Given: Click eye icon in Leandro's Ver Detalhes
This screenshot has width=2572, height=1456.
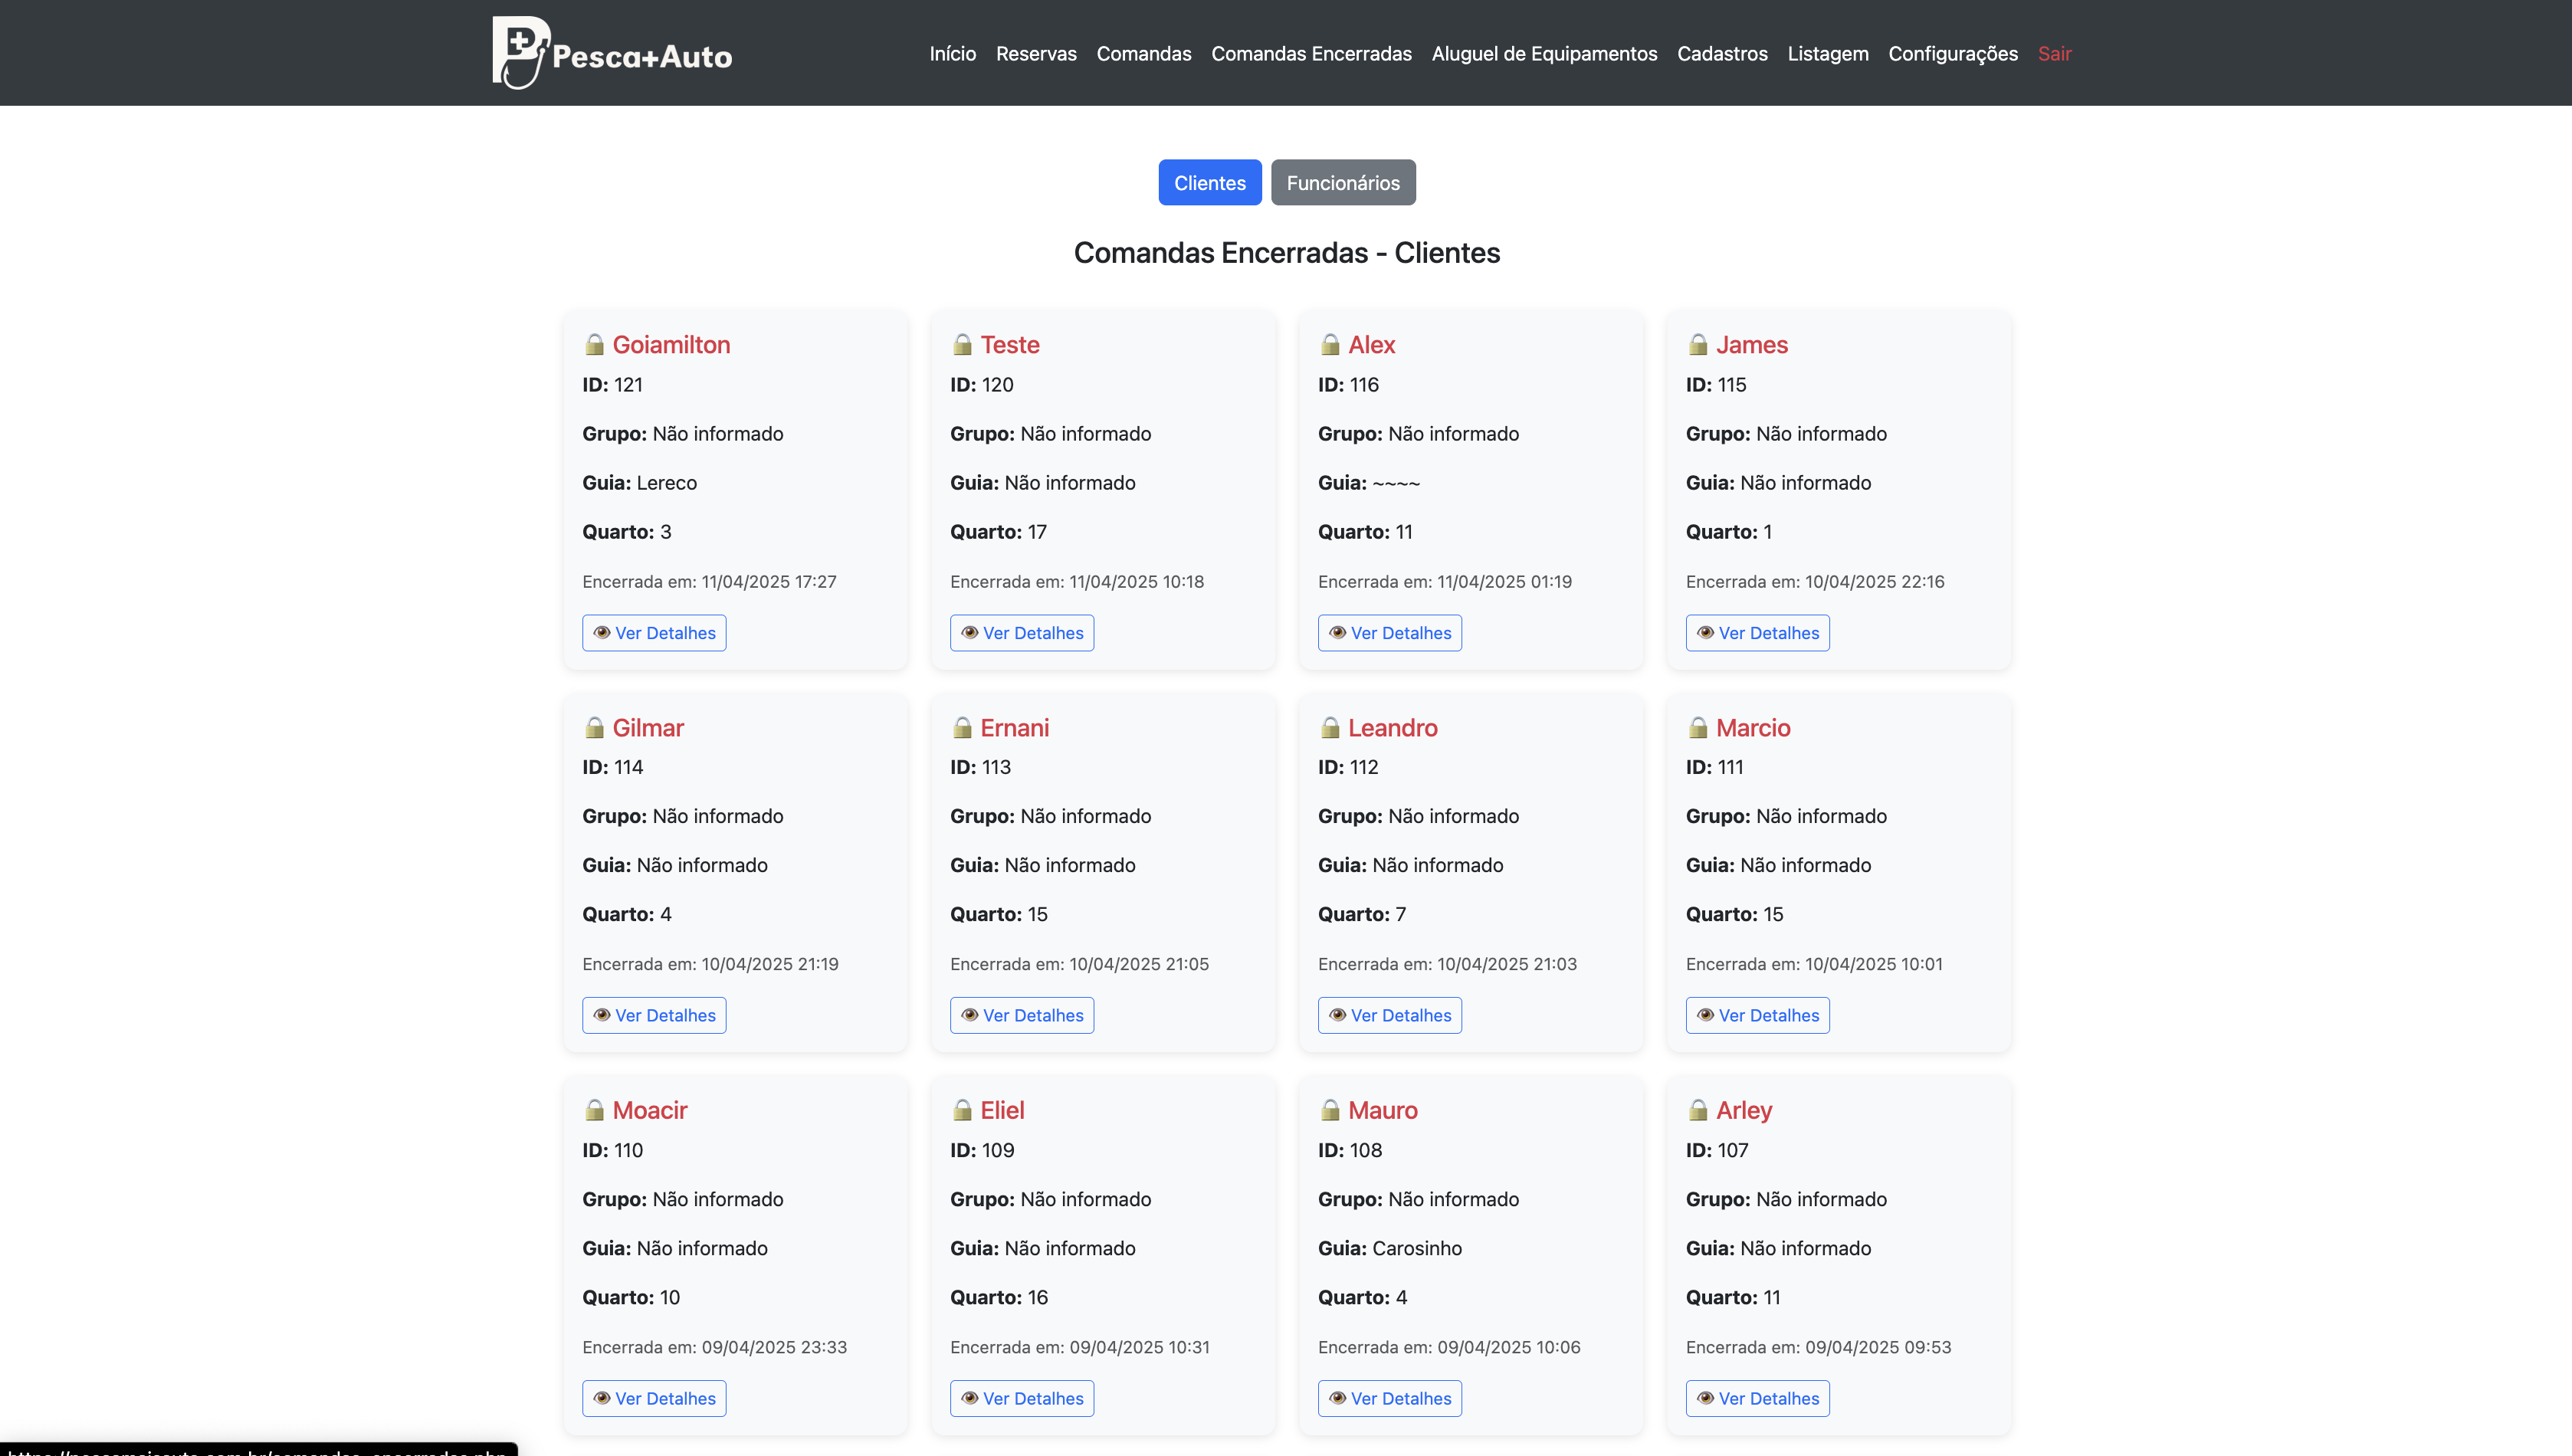Looking at the screenshot, I should [1337, 1015].
